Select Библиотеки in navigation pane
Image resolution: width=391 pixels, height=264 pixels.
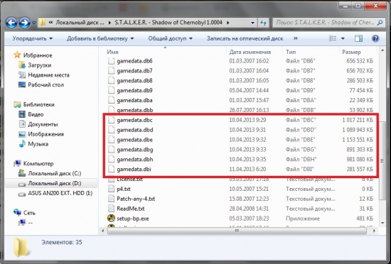coord(34,104)
